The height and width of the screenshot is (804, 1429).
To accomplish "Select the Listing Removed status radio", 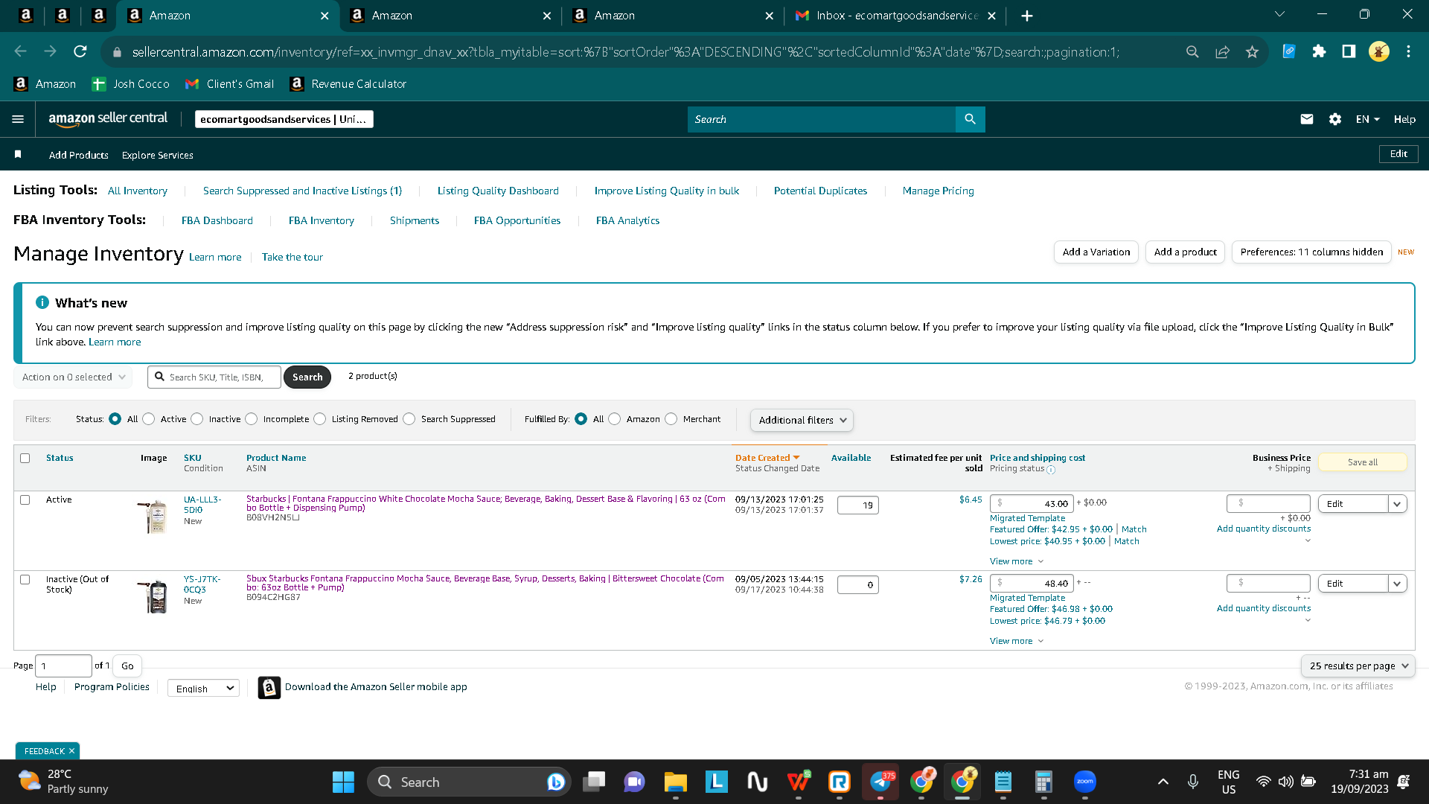I will point(320,419).
